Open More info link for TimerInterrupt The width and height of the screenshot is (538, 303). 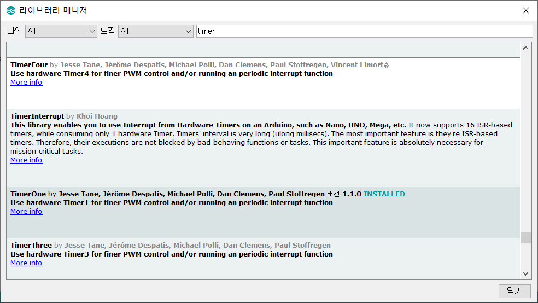26,160
